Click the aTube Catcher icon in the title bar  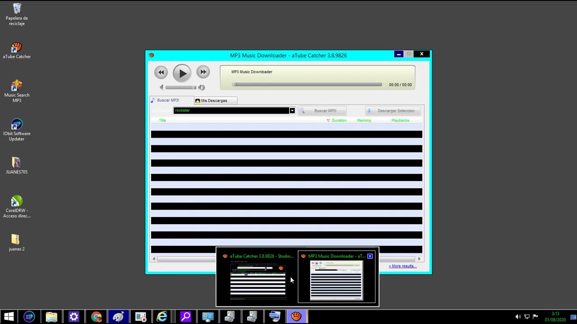coord(151,55)
